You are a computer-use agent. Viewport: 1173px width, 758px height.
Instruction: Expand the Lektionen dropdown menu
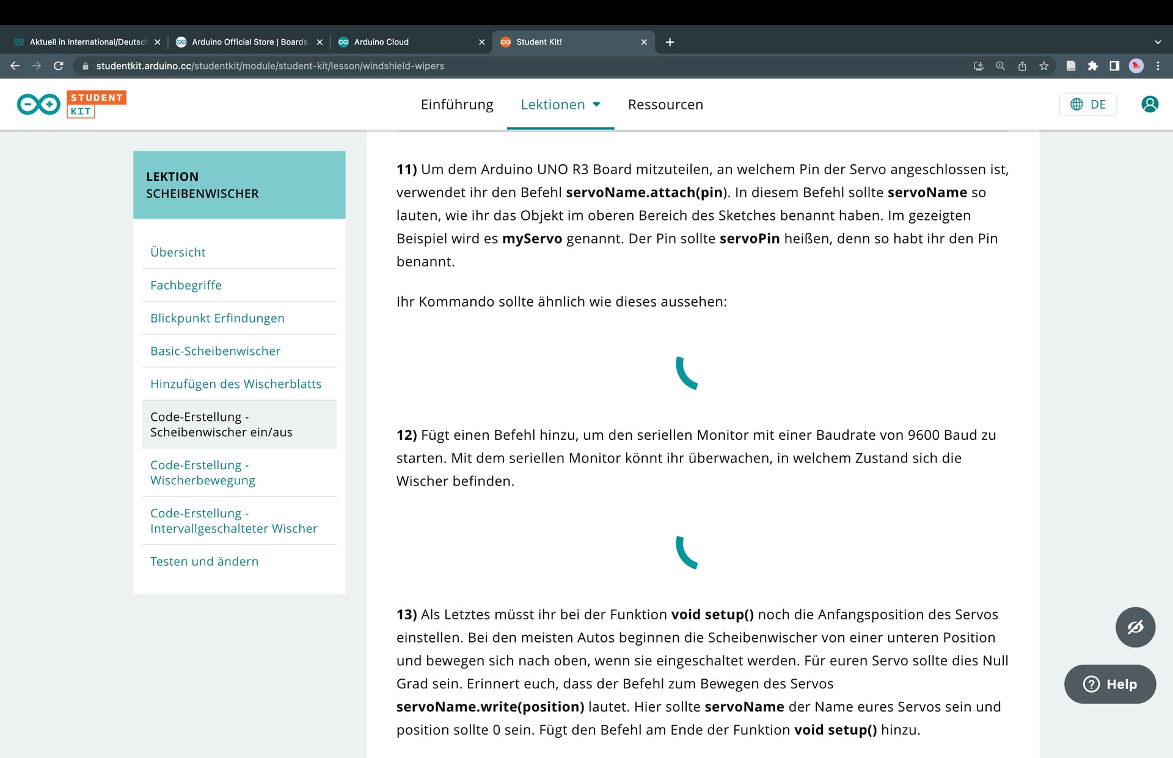560,104
